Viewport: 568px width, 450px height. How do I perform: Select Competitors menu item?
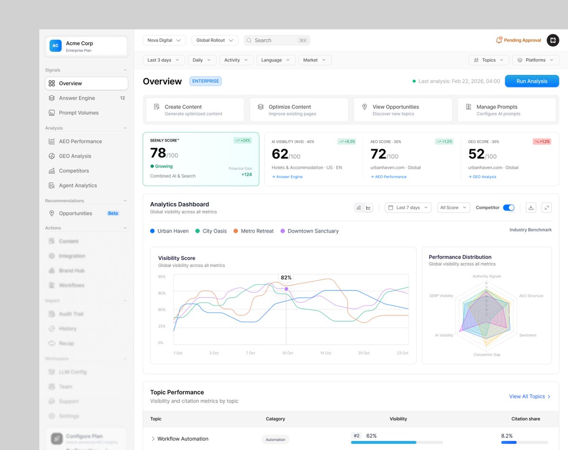tap(87, 171)
